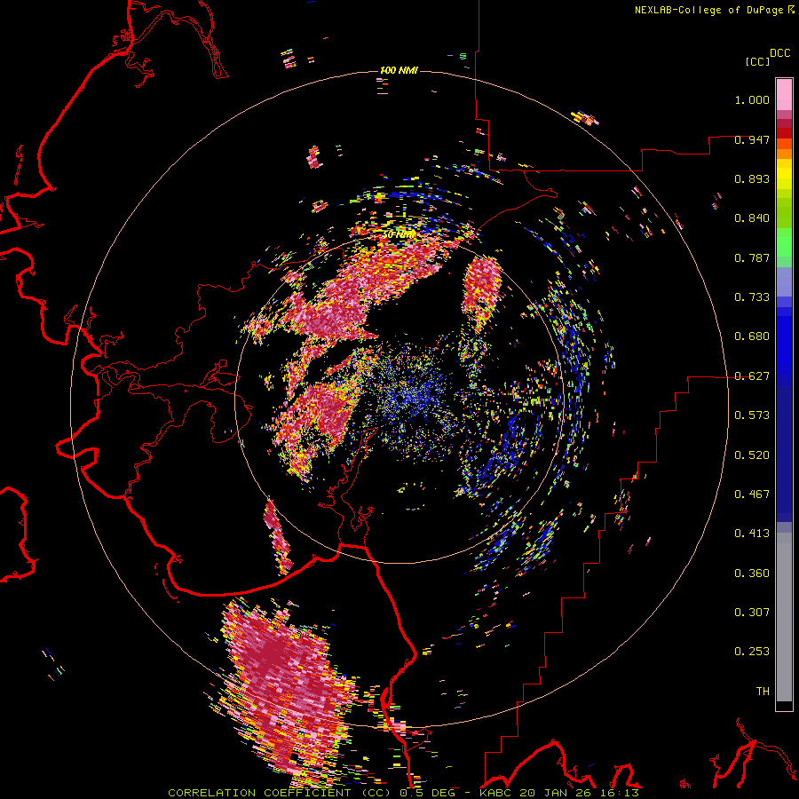
Task: Click the 1.000 value on the color scale
Action: coord(752,99)
